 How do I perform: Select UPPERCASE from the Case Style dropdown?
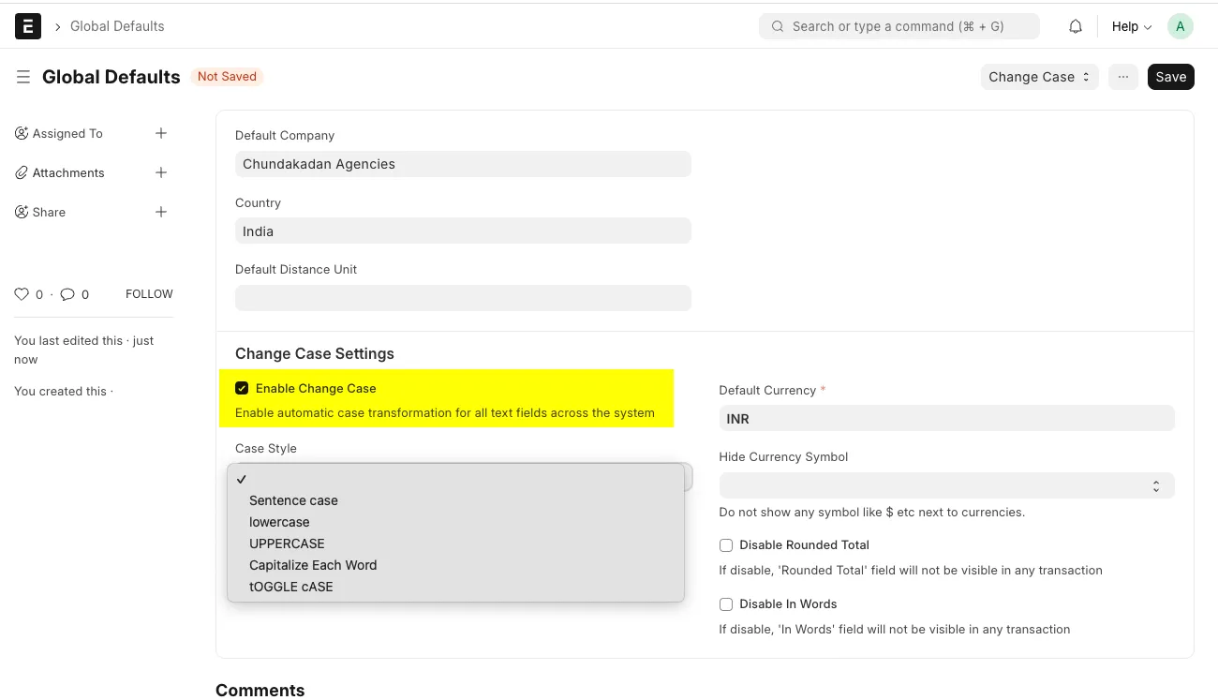tap(287, 544)
